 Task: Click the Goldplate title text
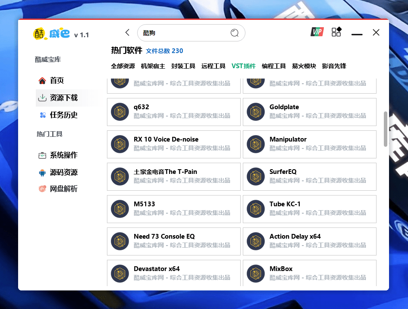[x=284, y=107]
